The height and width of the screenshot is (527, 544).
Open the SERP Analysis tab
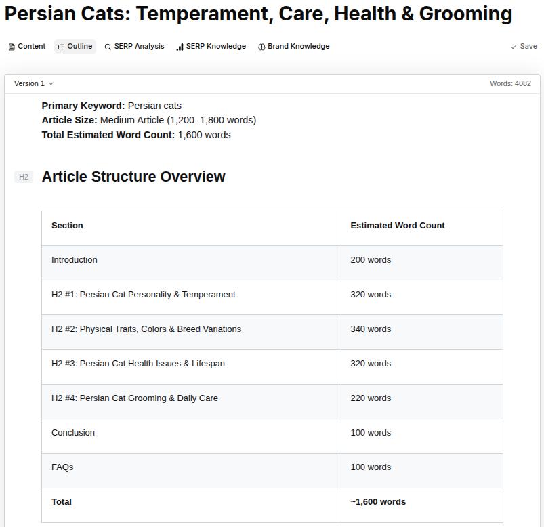[134, 47]
